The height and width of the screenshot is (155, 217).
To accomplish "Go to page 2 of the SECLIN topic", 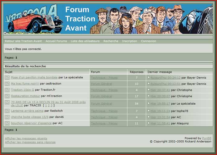I will [49, 105].
